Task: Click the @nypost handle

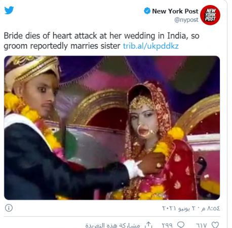Action: pyautogui.click(x=186, y=20)
